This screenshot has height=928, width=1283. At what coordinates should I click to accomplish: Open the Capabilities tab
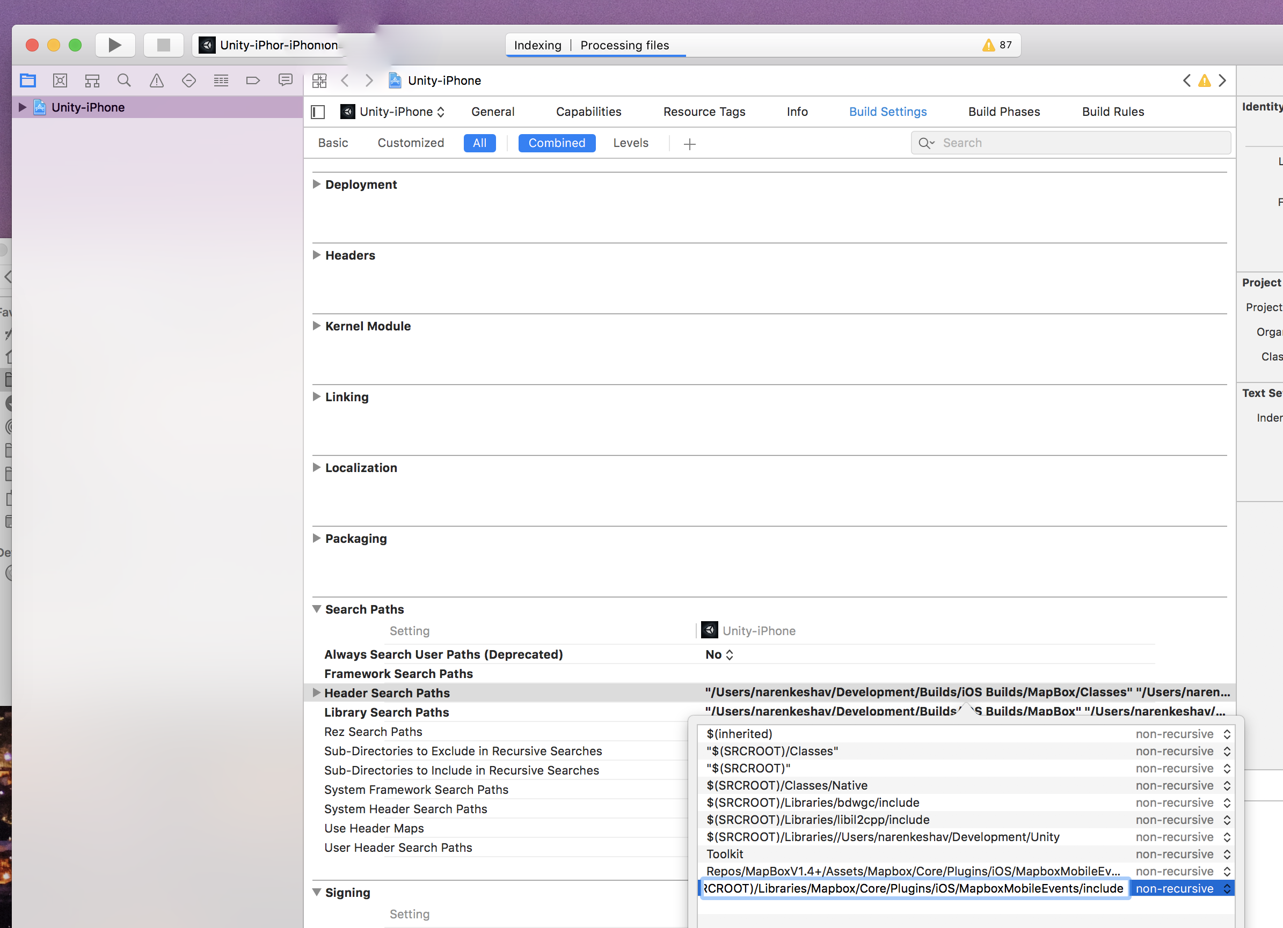tap(588, 112)
